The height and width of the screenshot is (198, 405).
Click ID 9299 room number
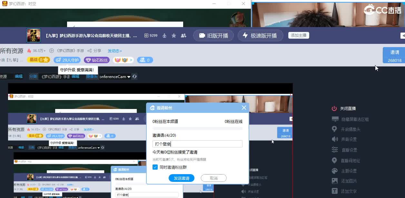(x=151, y=35)
